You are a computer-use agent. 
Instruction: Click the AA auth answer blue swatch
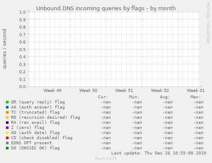tap(7, 107)
